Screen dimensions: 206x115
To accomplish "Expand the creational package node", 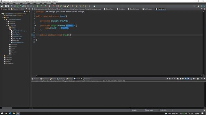I will [x=6, y=23].
